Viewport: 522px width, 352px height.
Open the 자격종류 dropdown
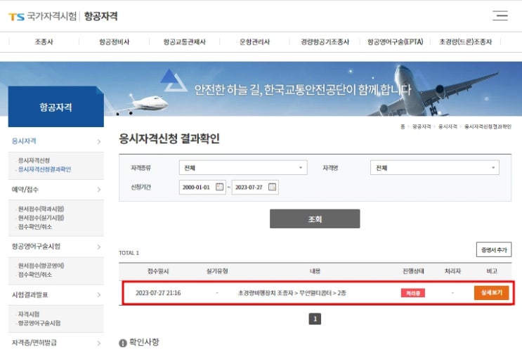click(243, 167)
